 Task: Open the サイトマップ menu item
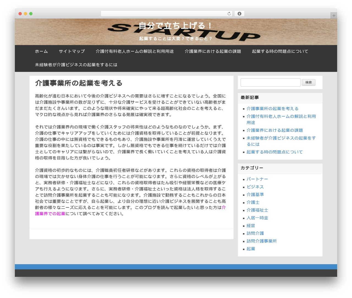pos(71,51)
